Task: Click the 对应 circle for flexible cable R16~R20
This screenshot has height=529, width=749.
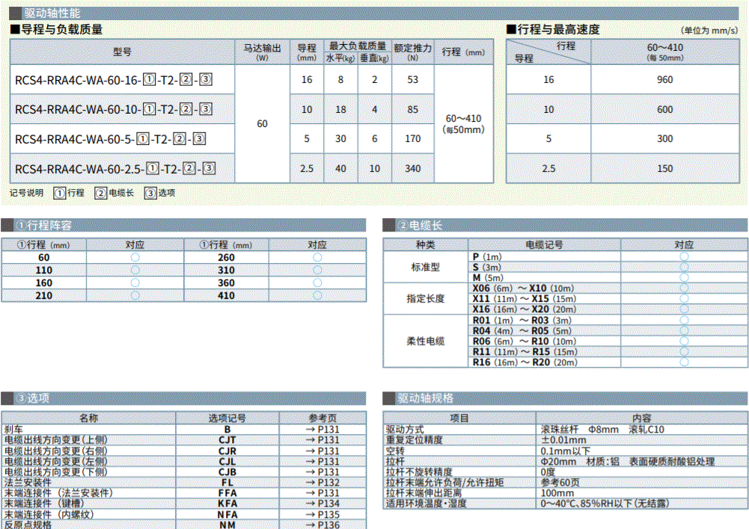Action: [684, 362]
